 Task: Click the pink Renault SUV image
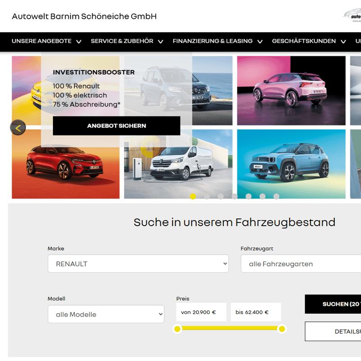pyautogui.click(x=291, y=91)
